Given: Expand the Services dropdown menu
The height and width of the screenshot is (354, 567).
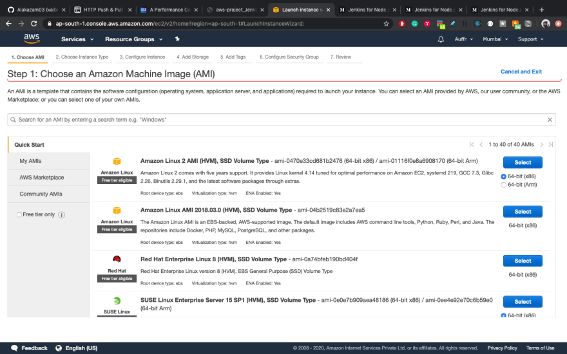Looking at the screenshot, I should pyautogui.click(x=77, y=39).
